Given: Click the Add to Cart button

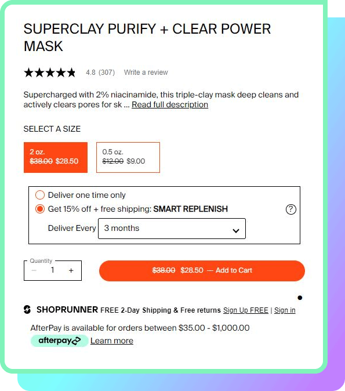Looking at the screenshot, I should click(202, 271).
